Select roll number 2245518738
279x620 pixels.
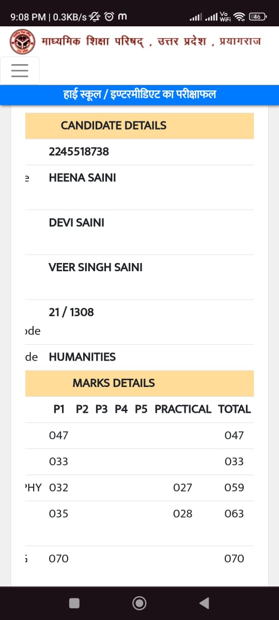click(x=79, y=152)
